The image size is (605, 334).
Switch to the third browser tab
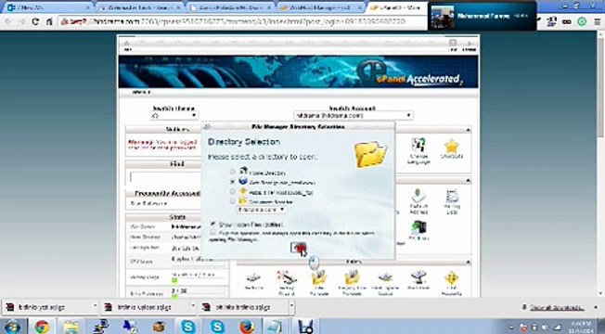pyautogui.click(x=231, y=7)
